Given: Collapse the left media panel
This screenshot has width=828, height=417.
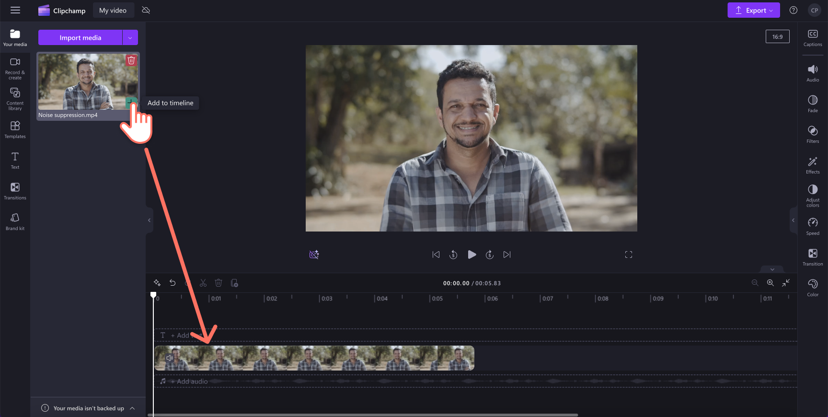Looking at the screenshot, I should click(x=149, y=220).
